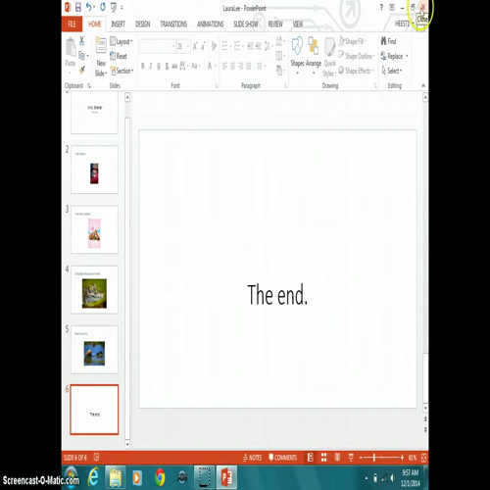Select the Format Painter brush
Screen dimensions: 490x490
(81, 70)
